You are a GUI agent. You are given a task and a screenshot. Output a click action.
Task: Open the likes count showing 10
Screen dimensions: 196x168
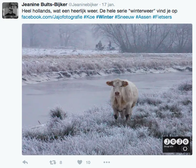point(88,162)
